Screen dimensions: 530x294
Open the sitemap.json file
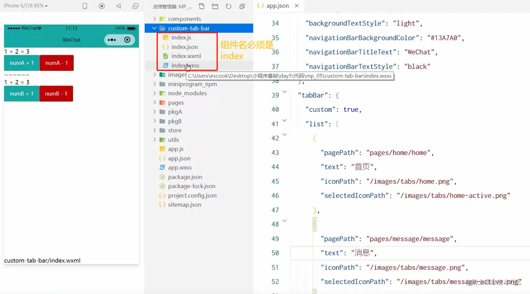tap(184, 205)
